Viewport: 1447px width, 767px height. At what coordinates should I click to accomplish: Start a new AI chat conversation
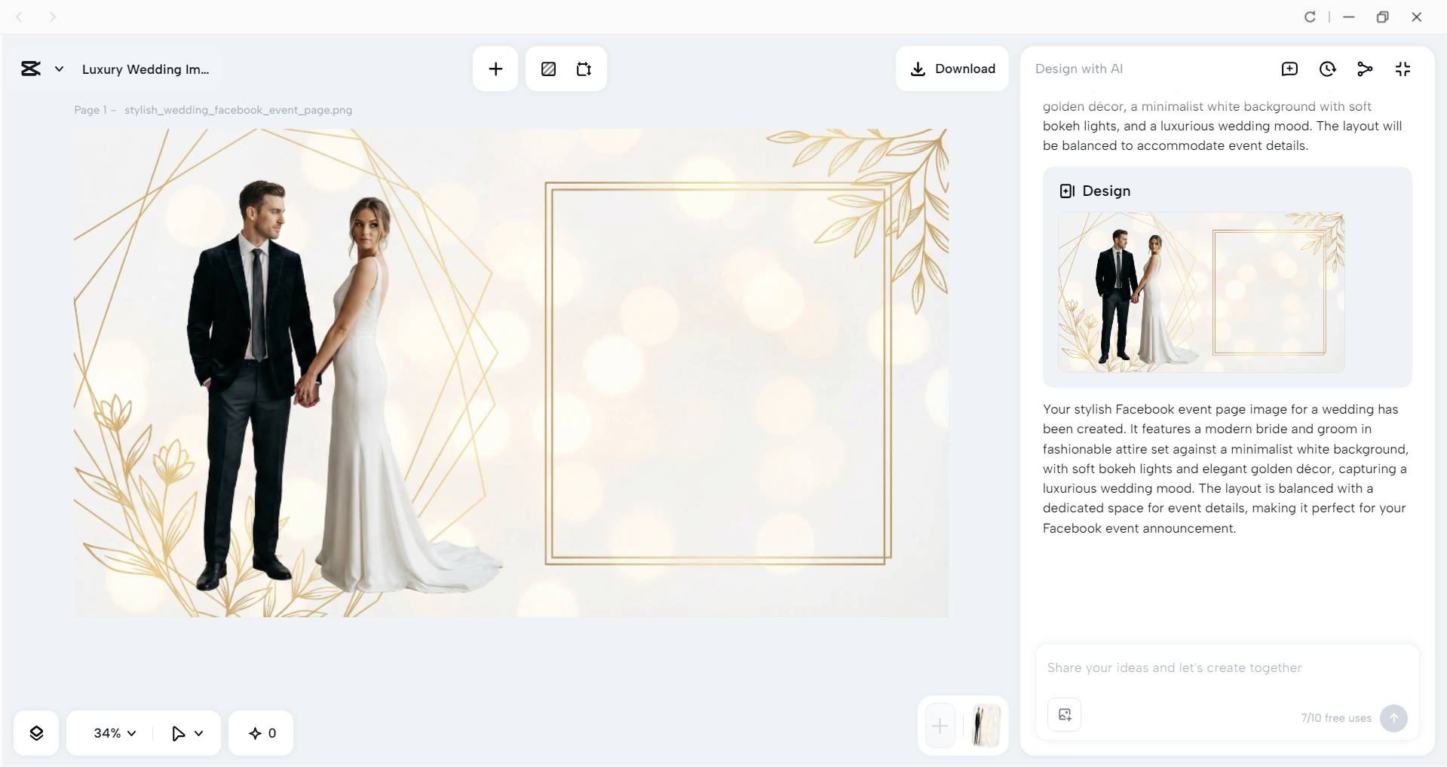[x=1289, y=69]
